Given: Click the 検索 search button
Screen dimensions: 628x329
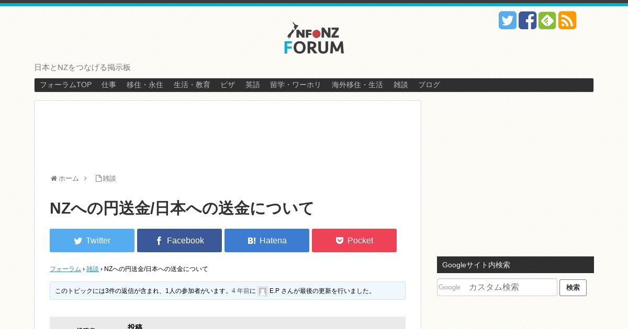Looking at the screenshot, I should 573,288.
